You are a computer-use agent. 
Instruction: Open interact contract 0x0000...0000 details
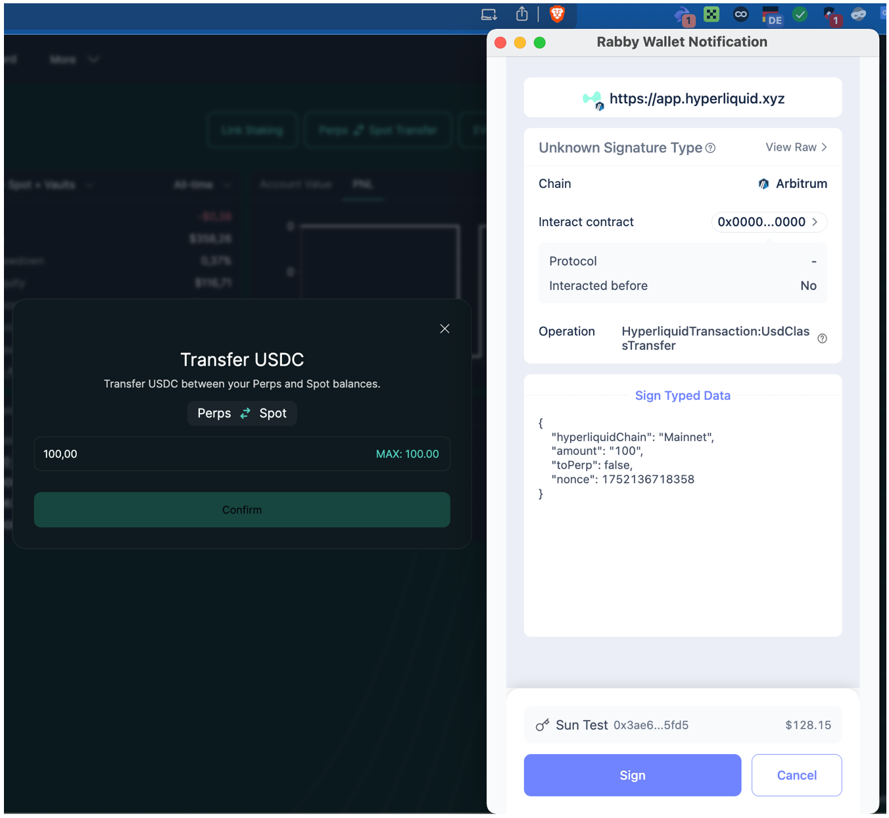click(768, 222)
